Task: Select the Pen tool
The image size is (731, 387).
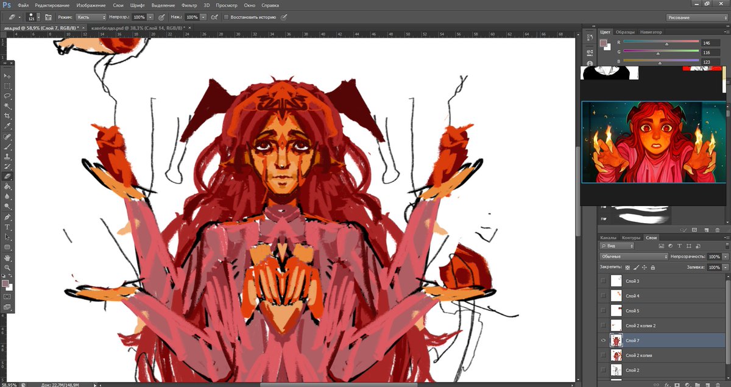Action: (x=7, y=217)
